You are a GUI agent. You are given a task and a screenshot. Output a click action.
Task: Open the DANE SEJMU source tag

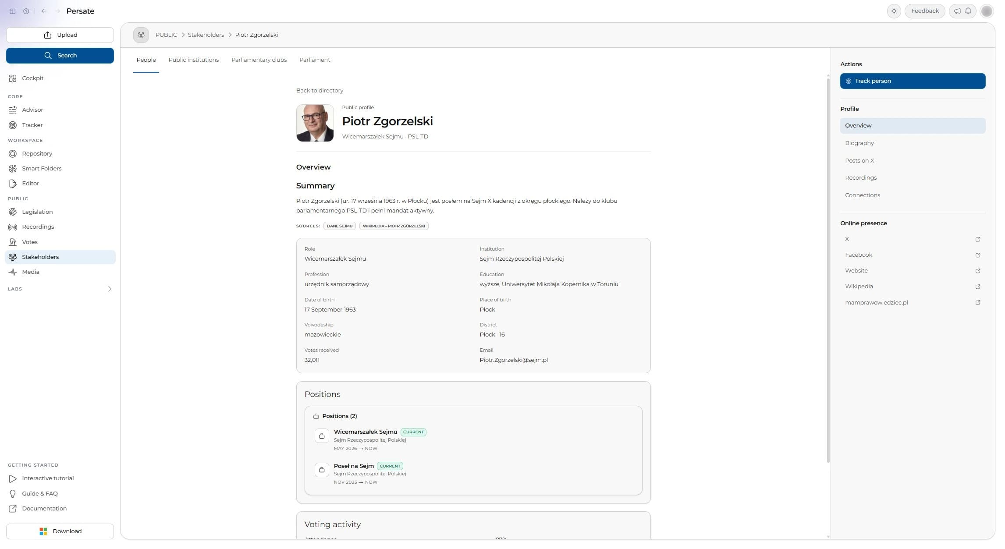pos(340,226)
